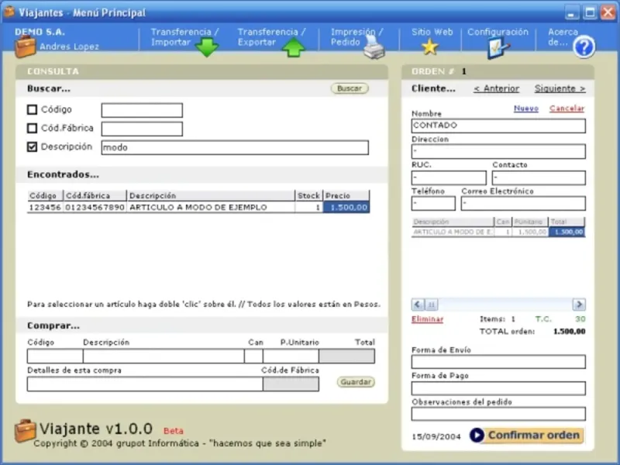620x465 pixels.
Task: Click the Stock column header in results
Action: tap(308, 195)
